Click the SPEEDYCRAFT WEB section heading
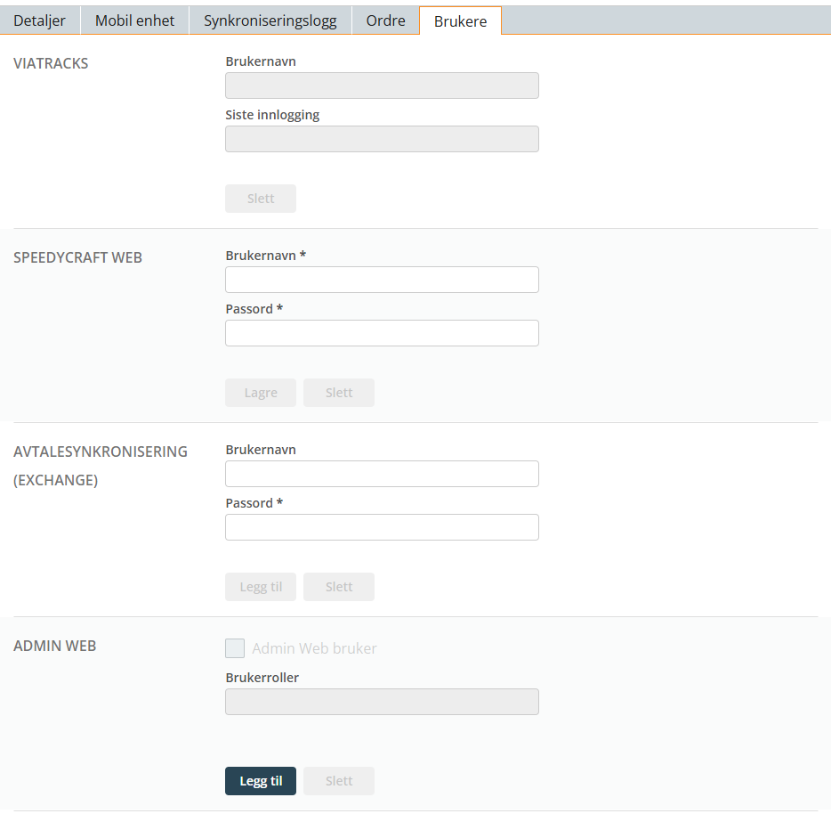Screen dimensions: 831x830 click(x=78, y=257)
